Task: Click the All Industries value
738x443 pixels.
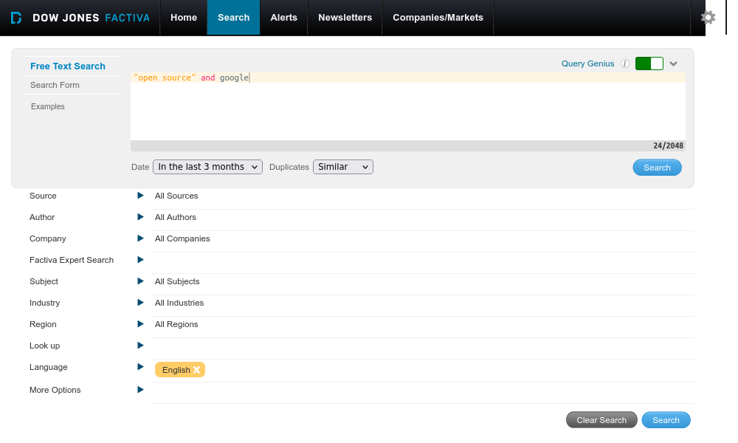Action: point(179,303)
